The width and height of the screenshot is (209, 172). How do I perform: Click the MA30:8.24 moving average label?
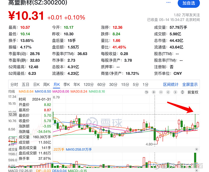[79, 91]
